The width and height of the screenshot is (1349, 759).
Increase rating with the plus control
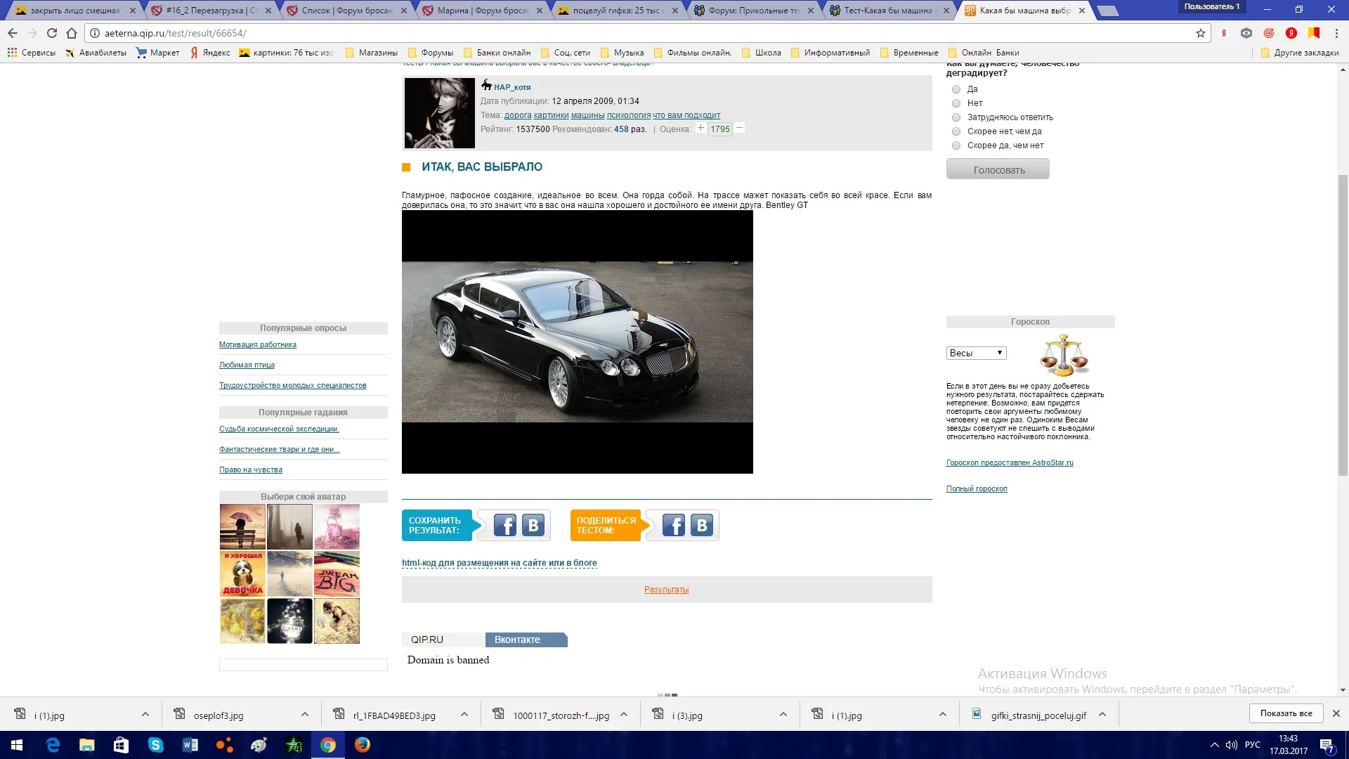point(700,129)
